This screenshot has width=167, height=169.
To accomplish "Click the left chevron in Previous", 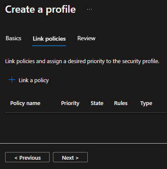I will 16,158.
